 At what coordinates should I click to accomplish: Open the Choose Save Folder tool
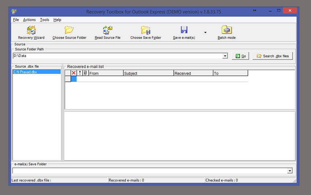tap(146, 30)
